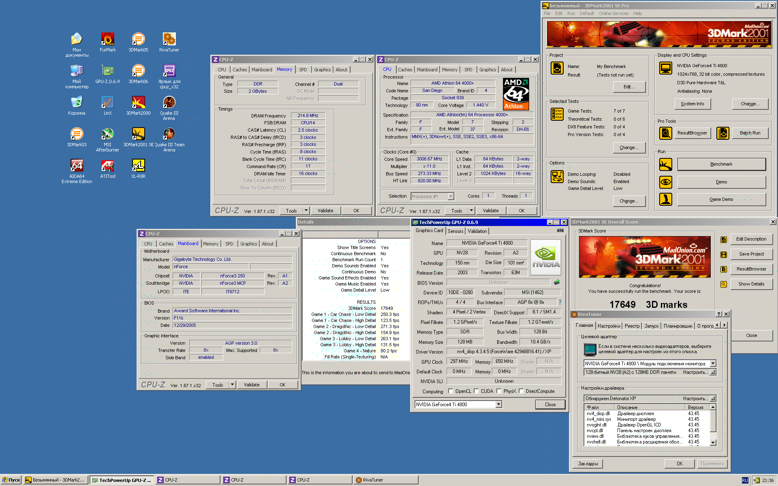Launch MSI Afterburner desktop icon
Screen dimensions: 778x486
(107, 134)
